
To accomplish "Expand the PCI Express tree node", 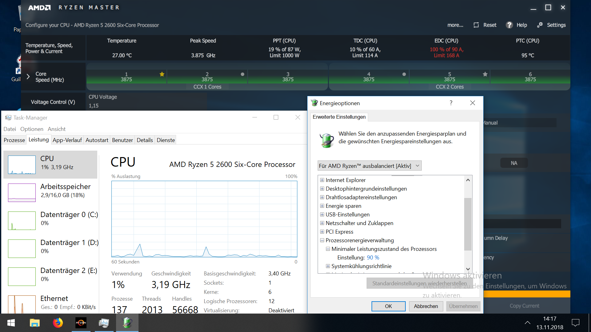I will (x=322, y=232).
